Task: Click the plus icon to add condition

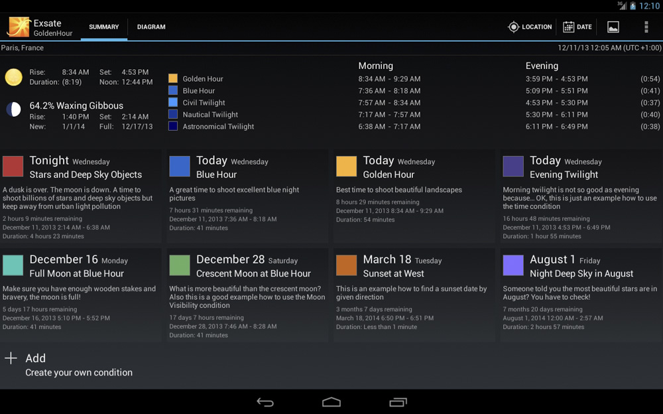Action: click(x=11, y=358)
